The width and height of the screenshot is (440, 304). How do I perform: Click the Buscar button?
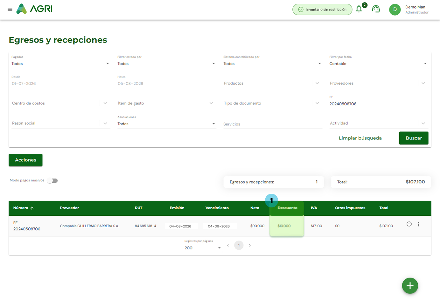[414, 138]
